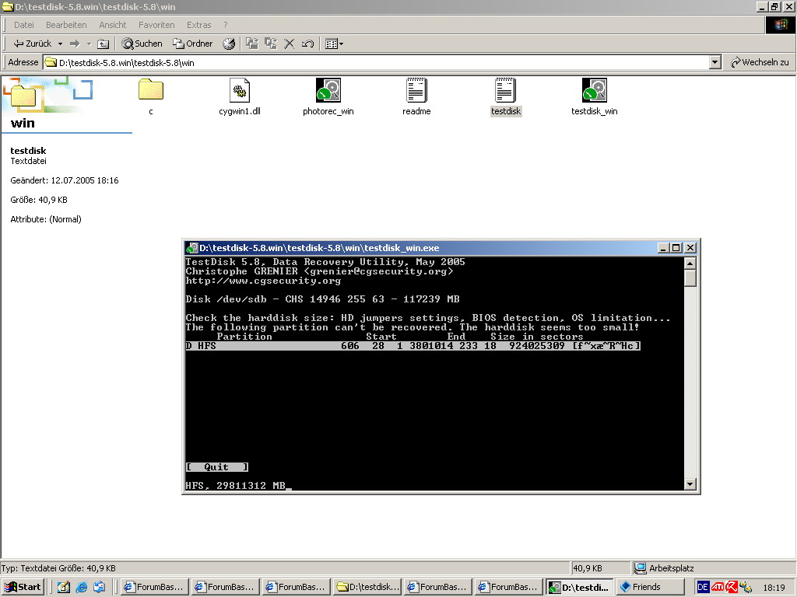Click the console window title bar icon
797x597 pixels.
tap(192, 248)
